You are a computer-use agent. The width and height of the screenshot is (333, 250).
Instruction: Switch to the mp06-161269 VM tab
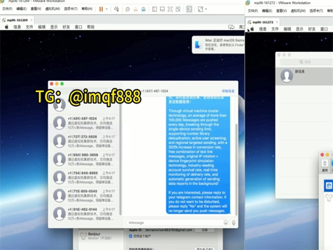(17, 19)
